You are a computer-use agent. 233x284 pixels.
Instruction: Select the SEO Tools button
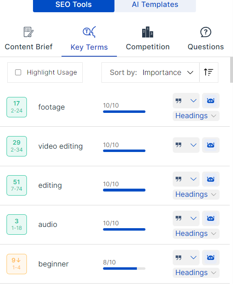tap(74, 5)
